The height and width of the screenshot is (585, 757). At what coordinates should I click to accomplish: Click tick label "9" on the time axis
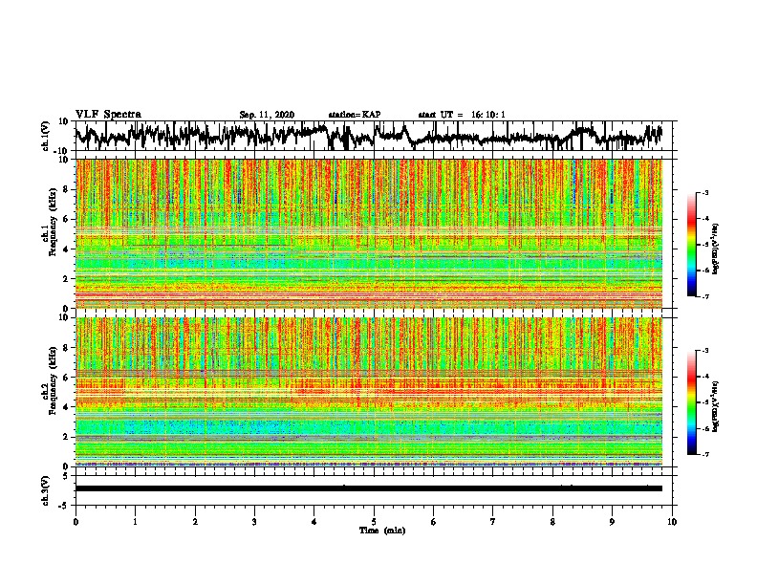click(612, 522)
